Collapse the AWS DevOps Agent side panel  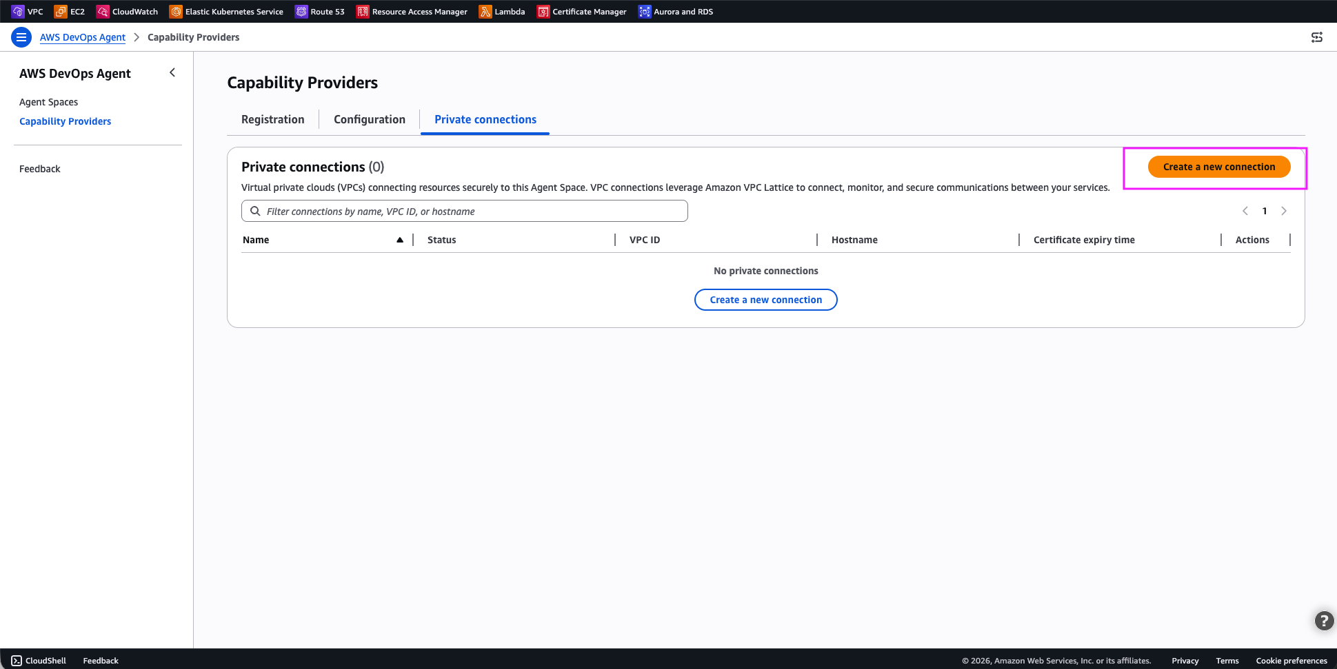click(x=172, y=72)
